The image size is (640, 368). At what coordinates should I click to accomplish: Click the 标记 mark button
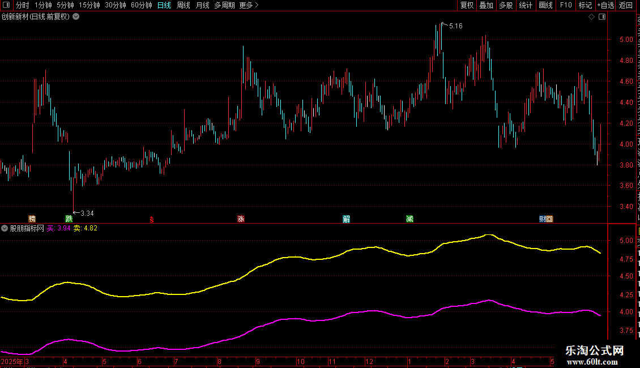pyautogui.click(x=585, y=5)
